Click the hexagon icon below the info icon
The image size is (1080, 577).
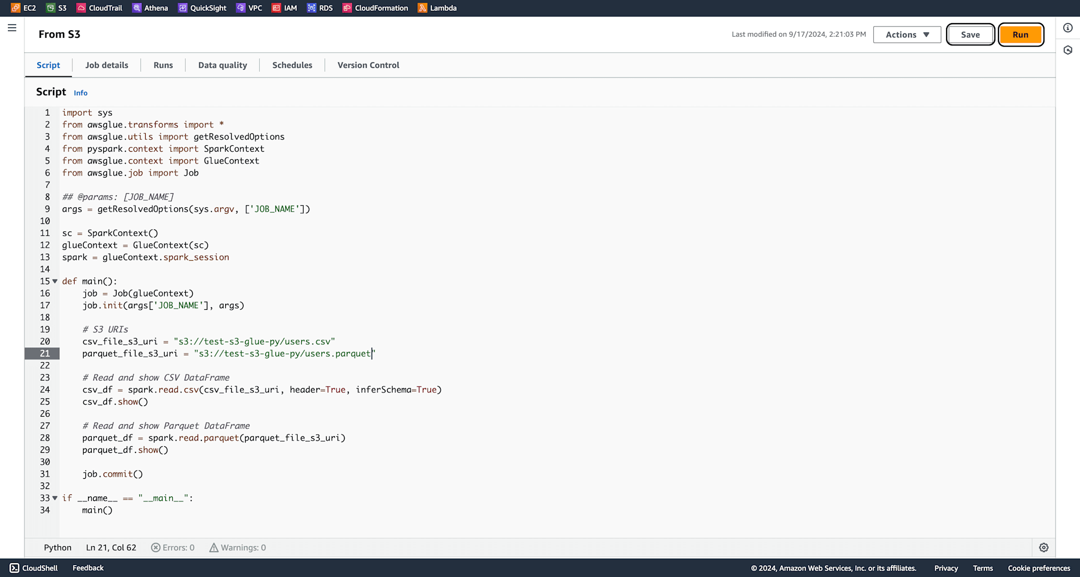tap(1068, 50)
